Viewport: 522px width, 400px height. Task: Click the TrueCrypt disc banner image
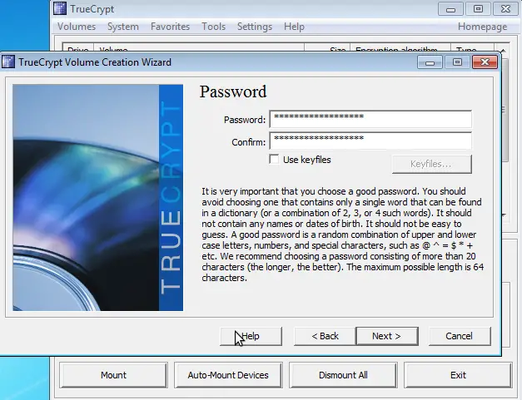point(98,198)
